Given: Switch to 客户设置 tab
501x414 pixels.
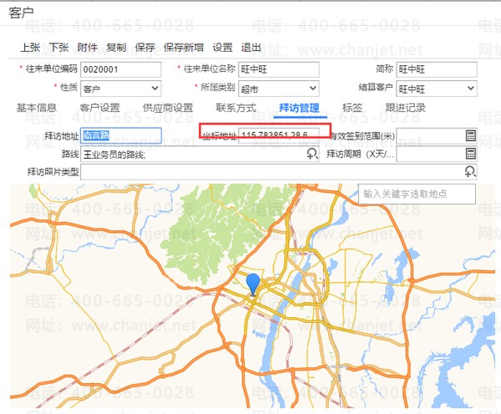Looking at the screenshot, I should click(99, 108).
